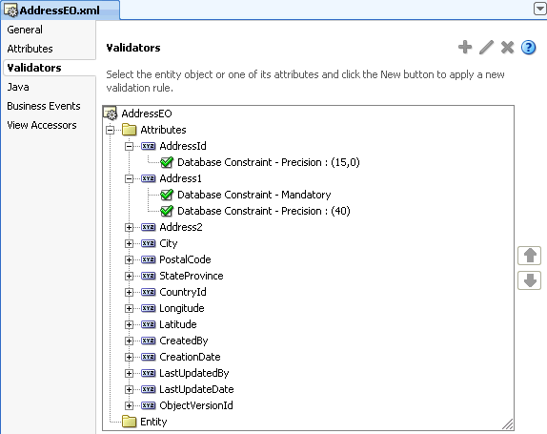Image resolution: width=547 pixels, height=434 pixels.
Task: Select the Attributes folder icon
Action: [129, 130]
